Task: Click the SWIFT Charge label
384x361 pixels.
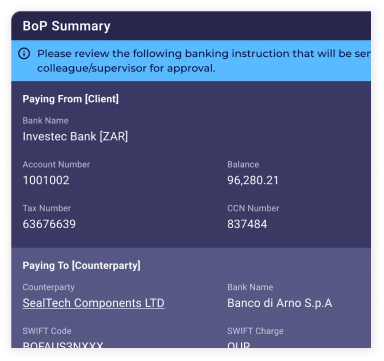Action: pos(255,331)
